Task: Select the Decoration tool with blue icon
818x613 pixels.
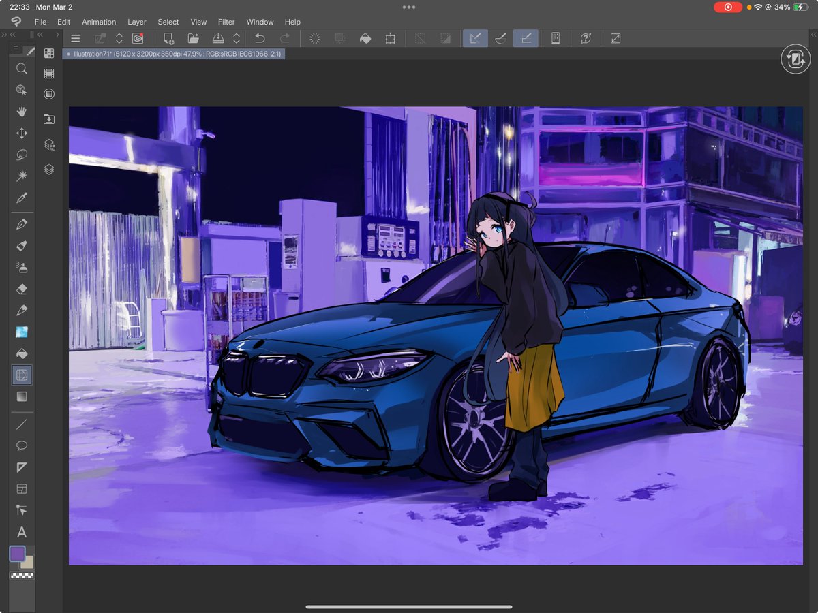Action: (22, 332)
